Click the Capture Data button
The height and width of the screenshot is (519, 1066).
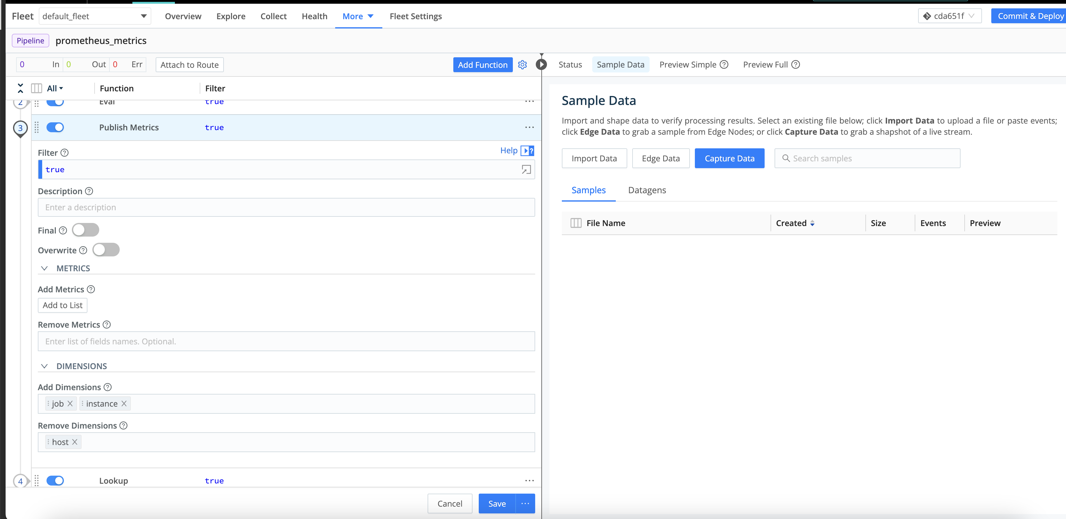(x=729, y=158)
